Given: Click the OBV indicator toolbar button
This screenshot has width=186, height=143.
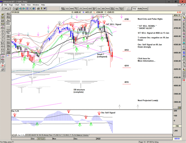Looking at the screenshot, I should pyautogui.click(x=90, y=8).
